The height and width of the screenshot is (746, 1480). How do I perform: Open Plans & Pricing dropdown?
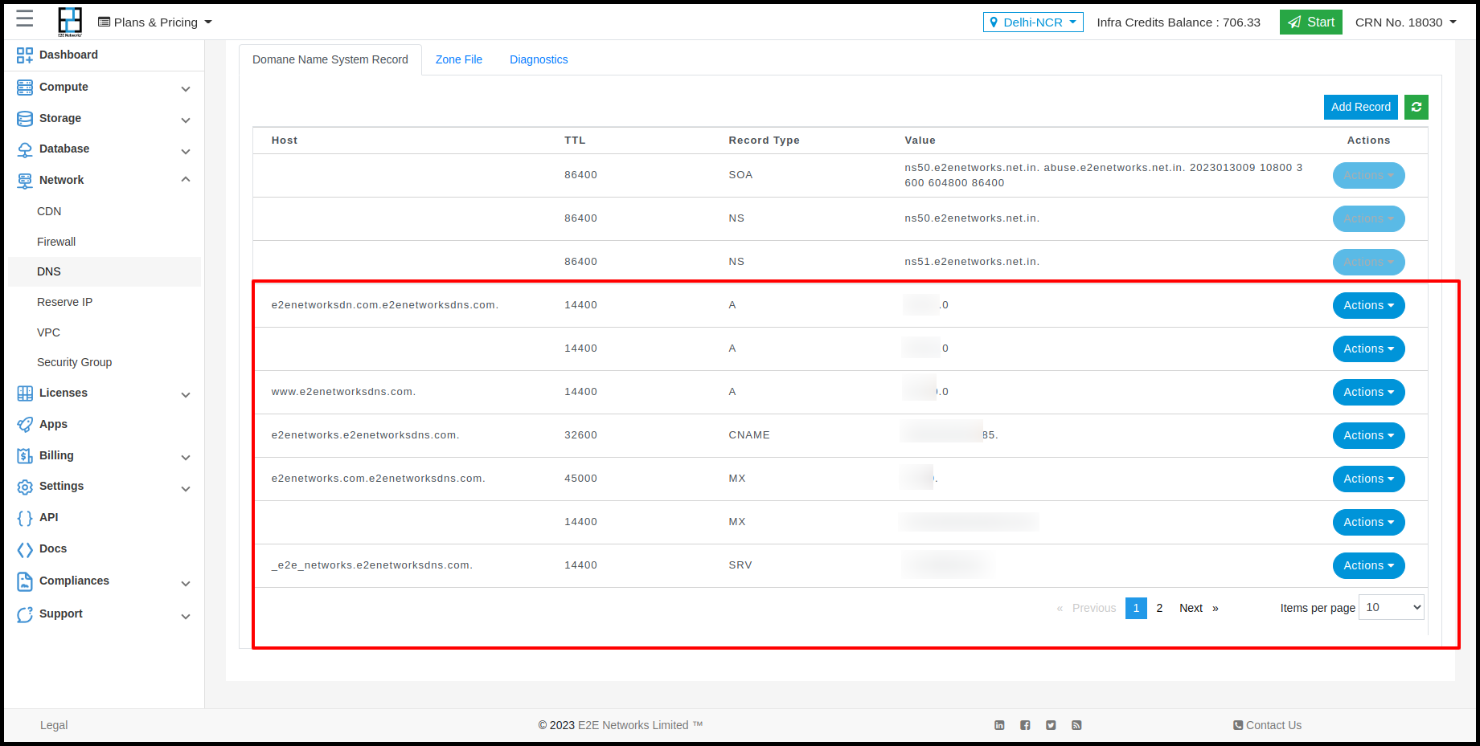click(155, 22)
